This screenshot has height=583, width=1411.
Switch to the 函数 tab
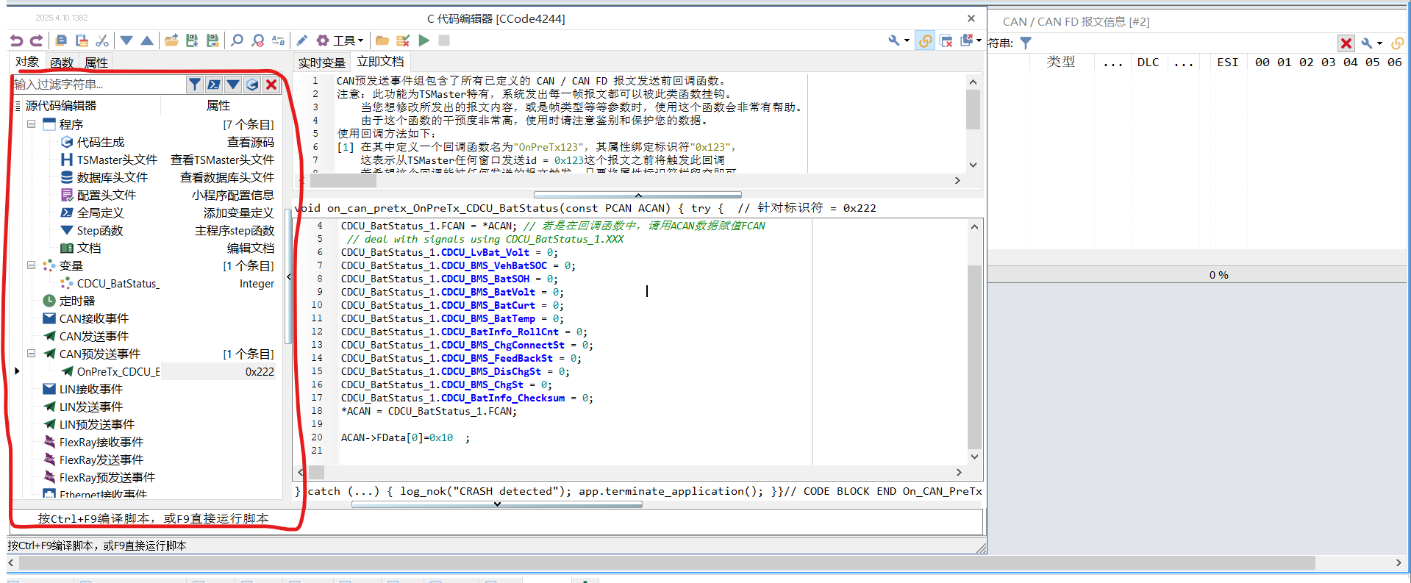[62, 63]
